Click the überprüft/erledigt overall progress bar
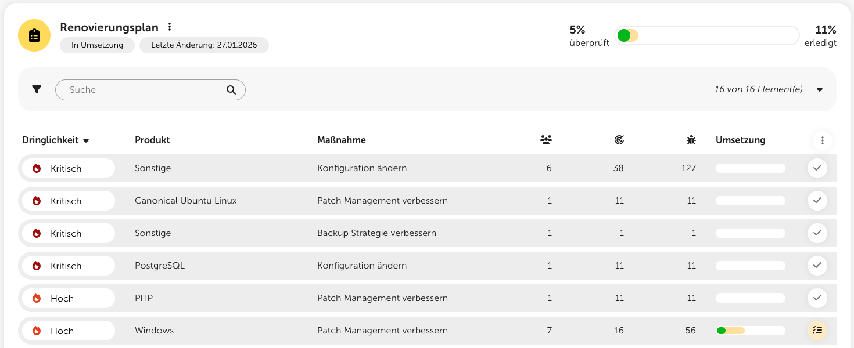 click(x=707, y=35)
